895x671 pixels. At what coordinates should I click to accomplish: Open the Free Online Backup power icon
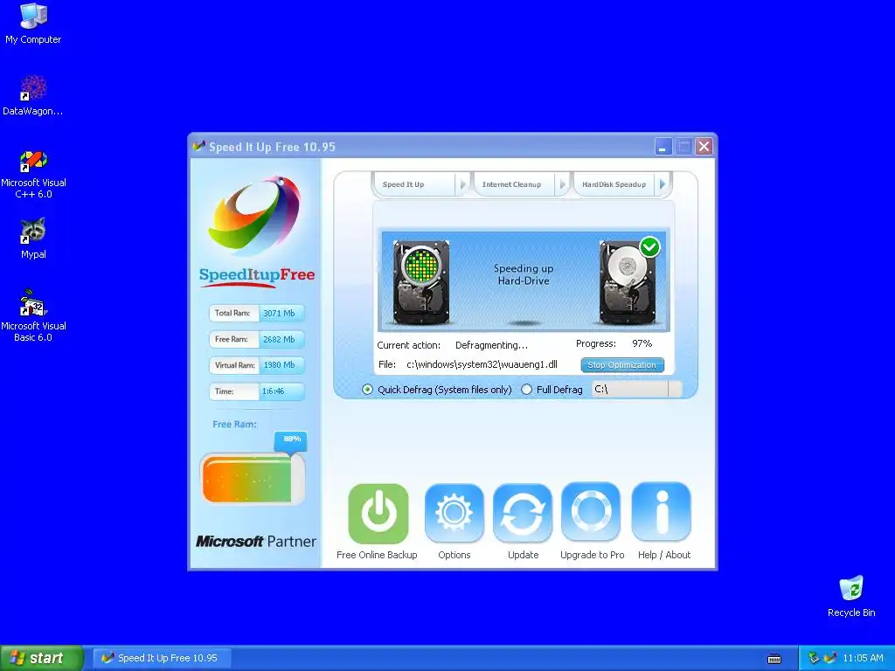[378, 514]
